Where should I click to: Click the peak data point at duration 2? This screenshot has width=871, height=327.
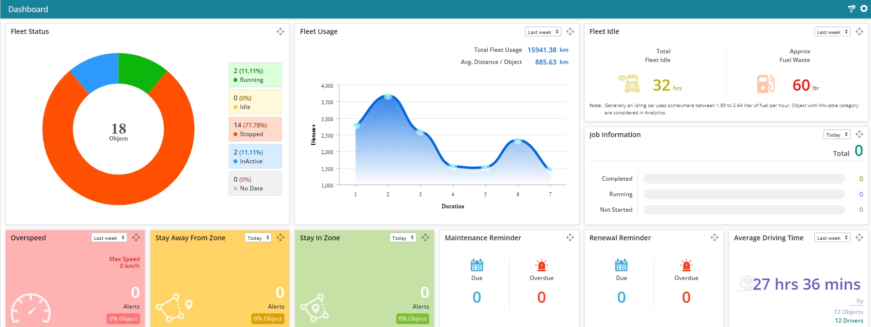pos(388,96)
